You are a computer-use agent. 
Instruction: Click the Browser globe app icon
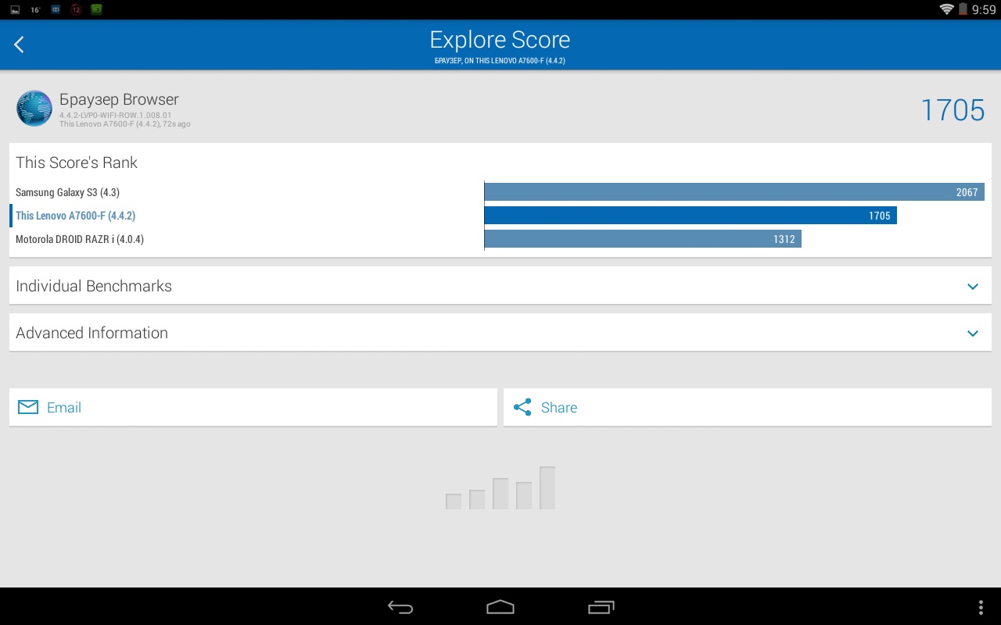pos(34,109)
